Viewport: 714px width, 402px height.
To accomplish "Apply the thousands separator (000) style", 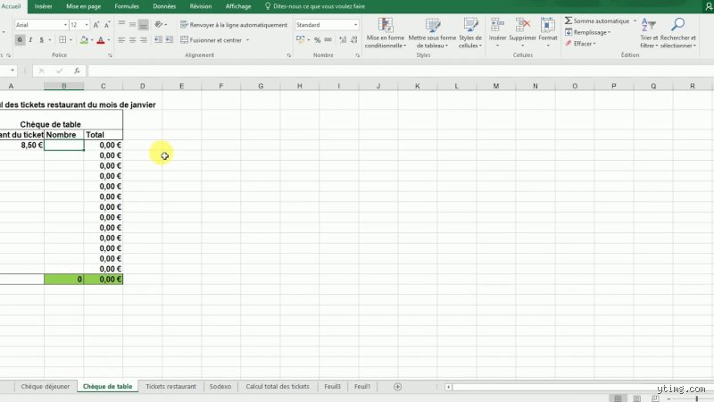I will pyautogui.click(x=328, y=40).
